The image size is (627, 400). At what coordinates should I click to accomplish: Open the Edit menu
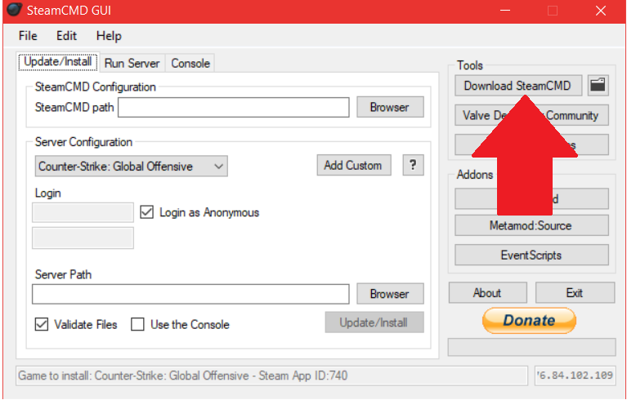pos(66,36)
